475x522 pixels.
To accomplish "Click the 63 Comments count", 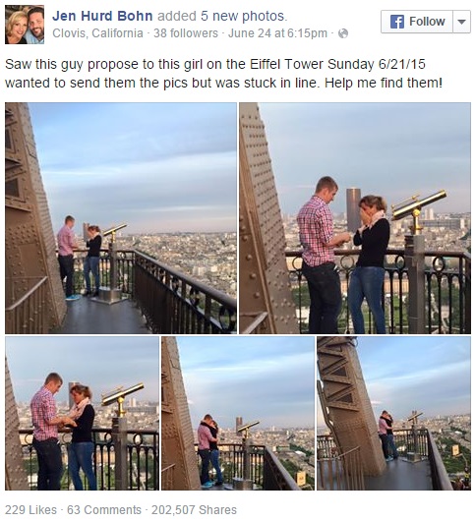I will tap(104, 509).
